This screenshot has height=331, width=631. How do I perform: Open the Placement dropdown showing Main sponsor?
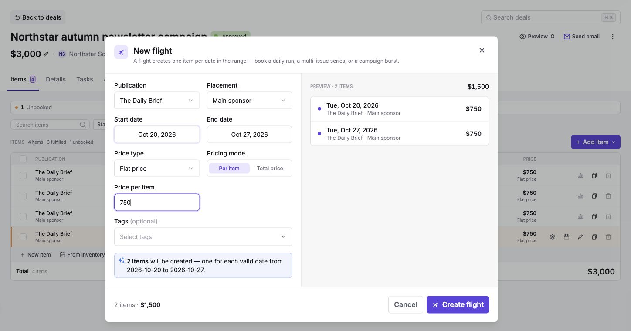(249, 101)
